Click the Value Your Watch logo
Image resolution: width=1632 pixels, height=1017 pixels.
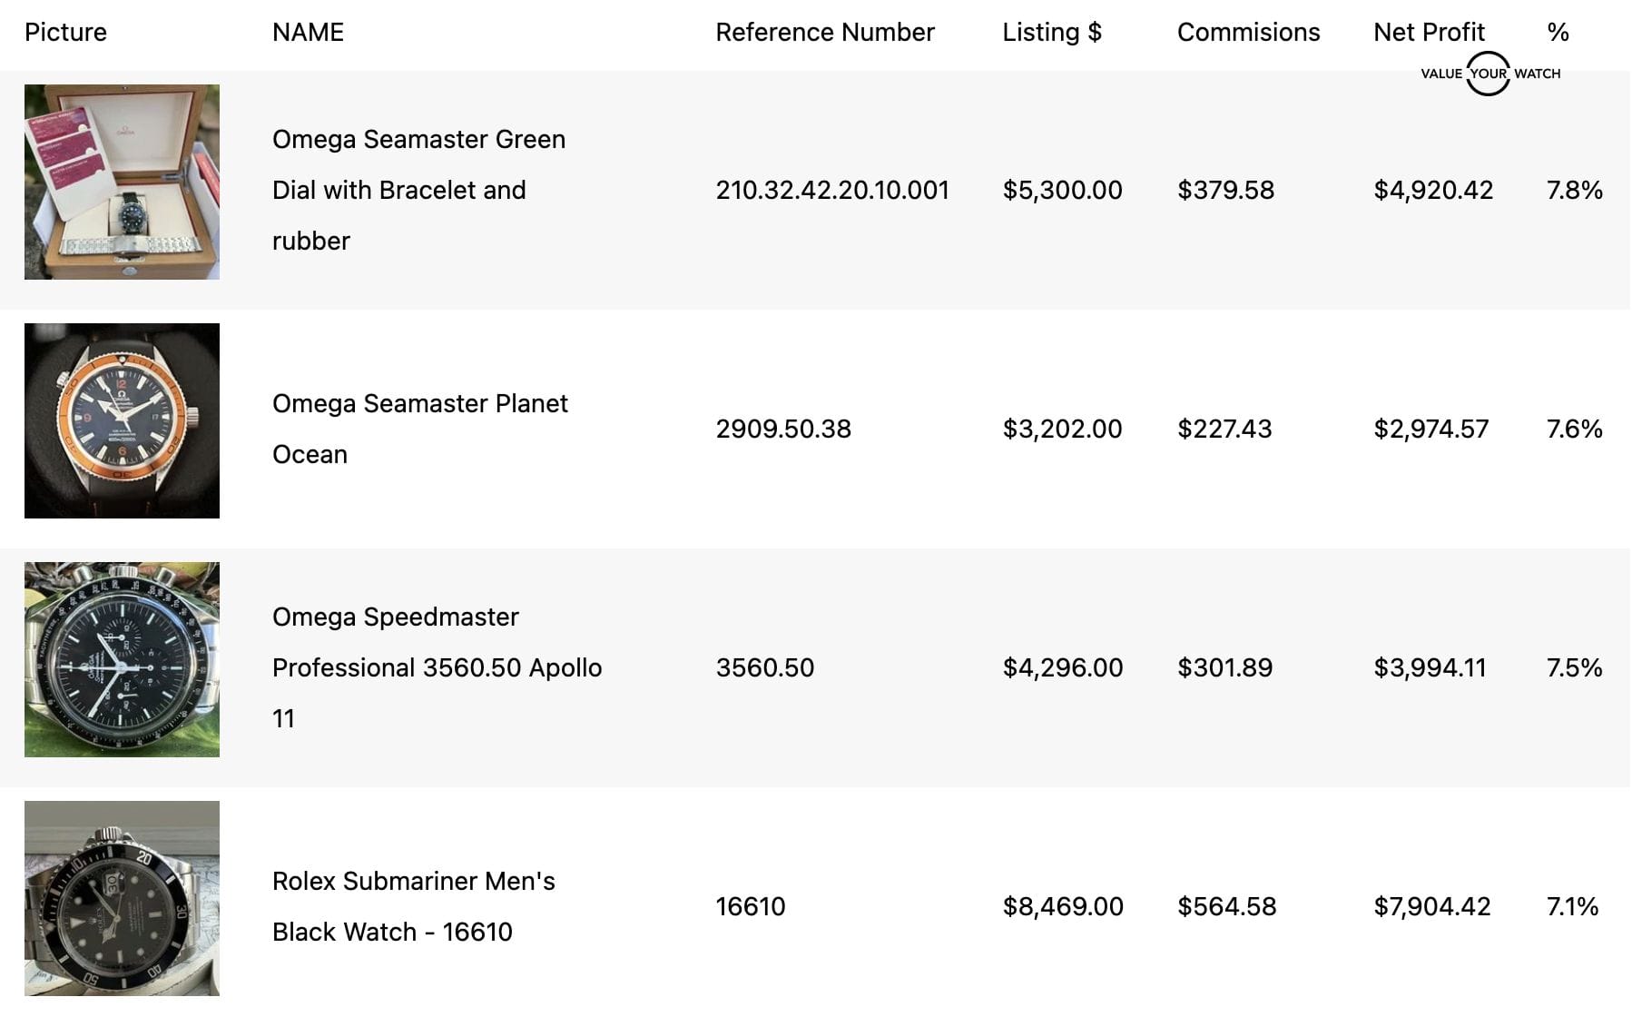(1489, 74)
